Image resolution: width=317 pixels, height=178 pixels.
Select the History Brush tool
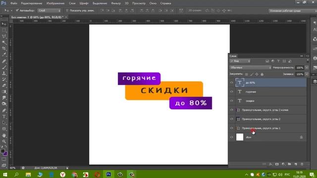pos(4,79)
